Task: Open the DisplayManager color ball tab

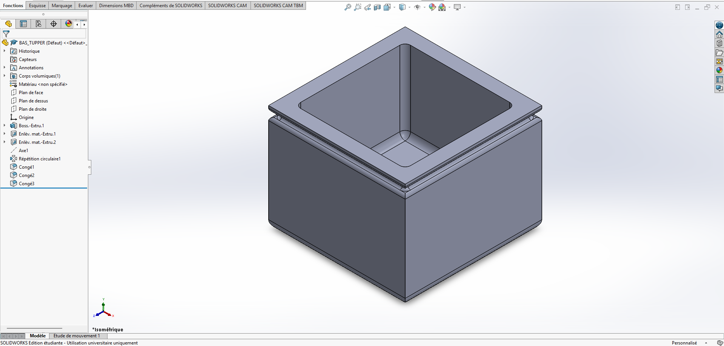Action: pyautogui.click(x=68, y=24)
